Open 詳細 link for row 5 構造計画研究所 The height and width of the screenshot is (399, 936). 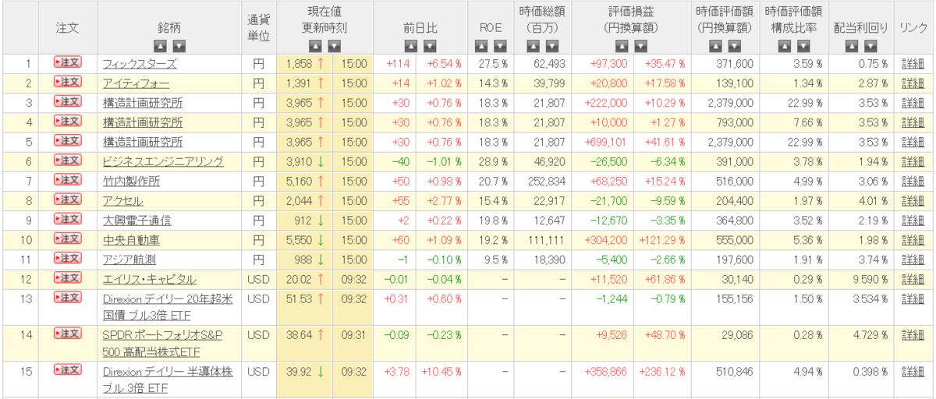[912, 142]
